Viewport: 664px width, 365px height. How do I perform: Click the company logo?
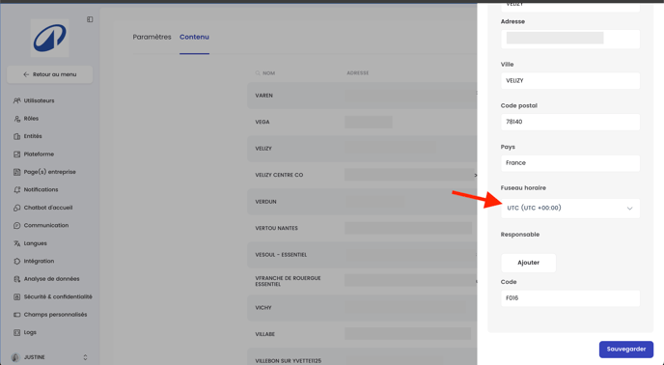click(49, 38)
